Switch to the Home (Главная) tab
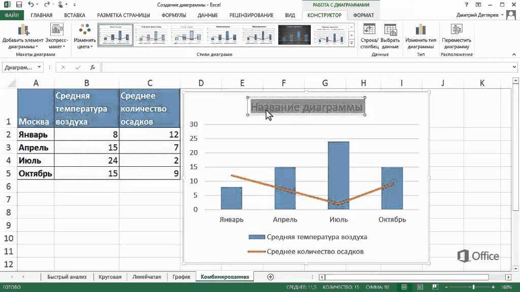This screenshot has width=520, height=292. pyautogui.click(x=42, y=15)
